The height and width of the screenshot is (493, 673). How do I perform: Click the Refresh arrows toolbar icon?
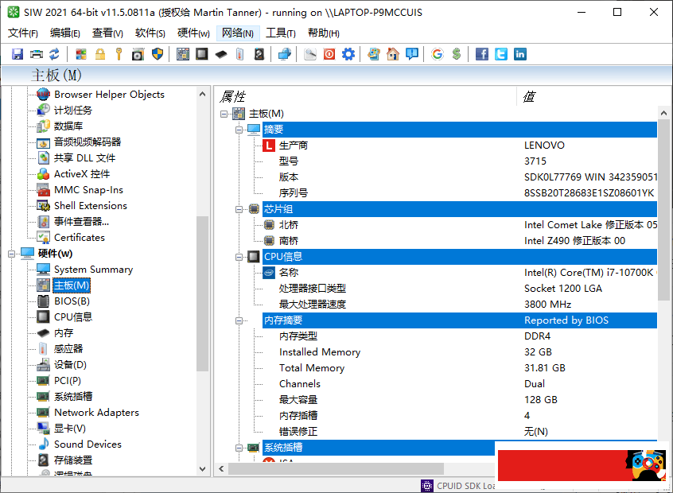(x=54, y=54)
